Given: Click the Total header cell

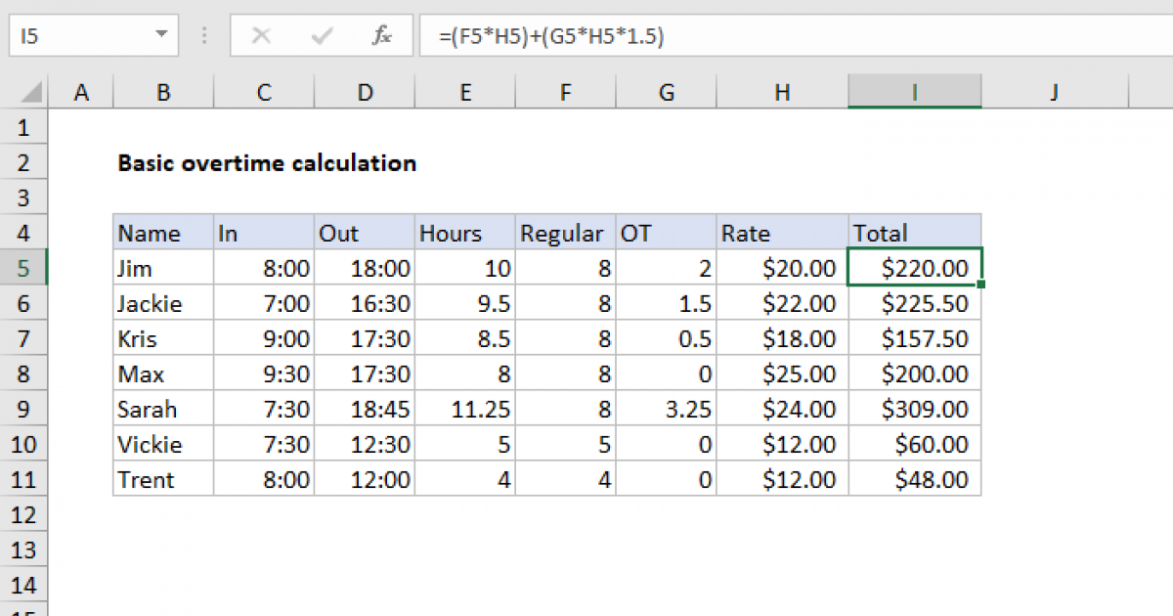Looking at the screenshot, I should click(x=915, y=233).
